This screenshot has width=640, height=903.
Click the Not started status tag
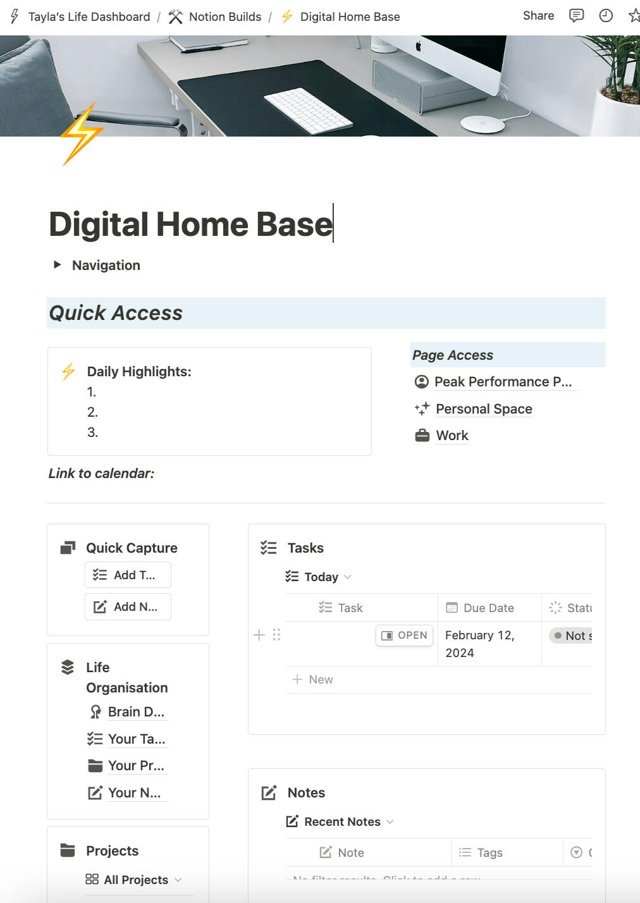[572, 636]
